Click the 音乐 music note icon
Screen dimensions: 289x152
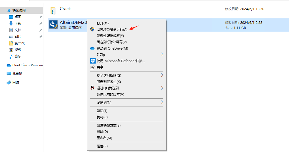point(11,56)
